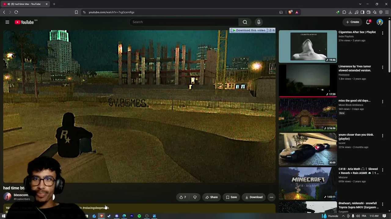Open Leo AI sparkle icon
391x219 pixels.
[375, 12]
